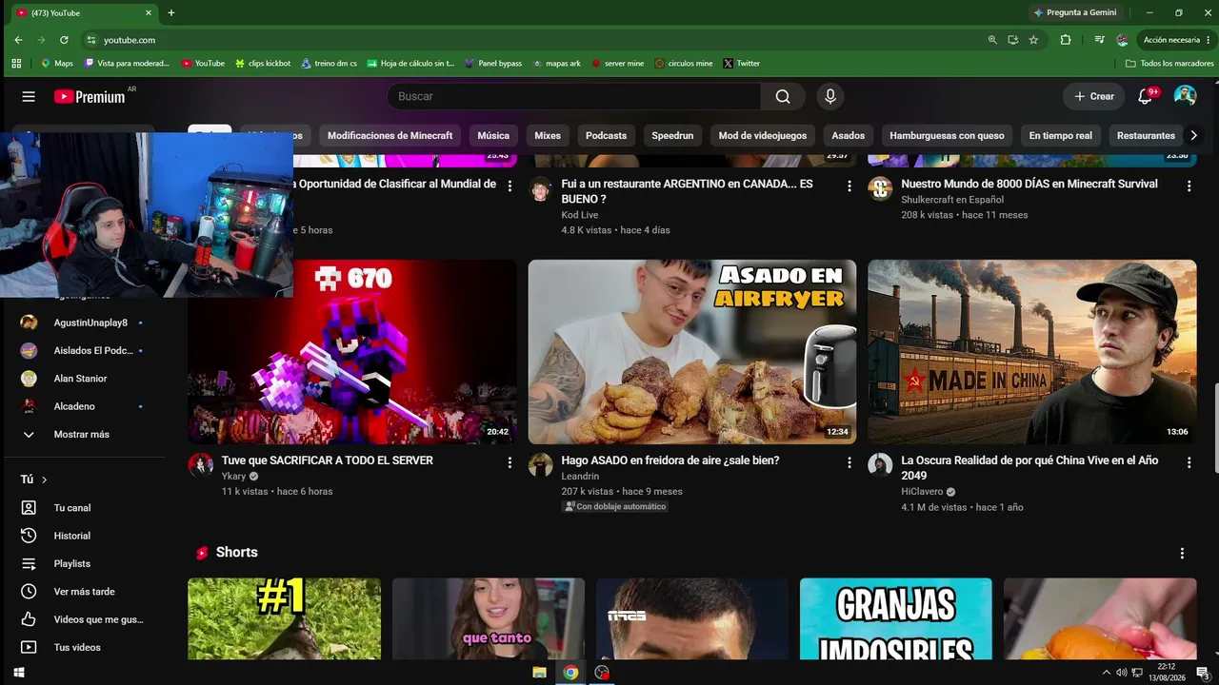The width and height of the screenshot is (1219, 685).
Task: Click the youtube.com address bar
Action: coord(533,40)
